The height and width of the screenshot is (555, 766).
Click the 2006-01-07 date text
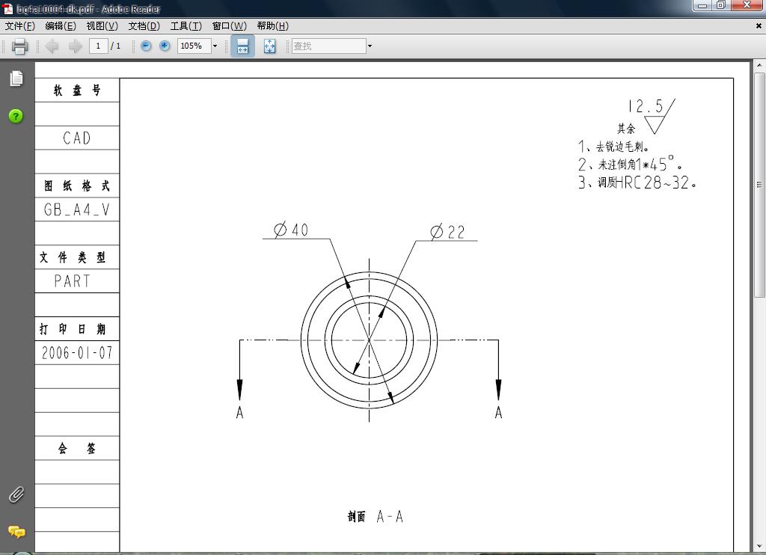pyautogui.click(x=77, y=353)
